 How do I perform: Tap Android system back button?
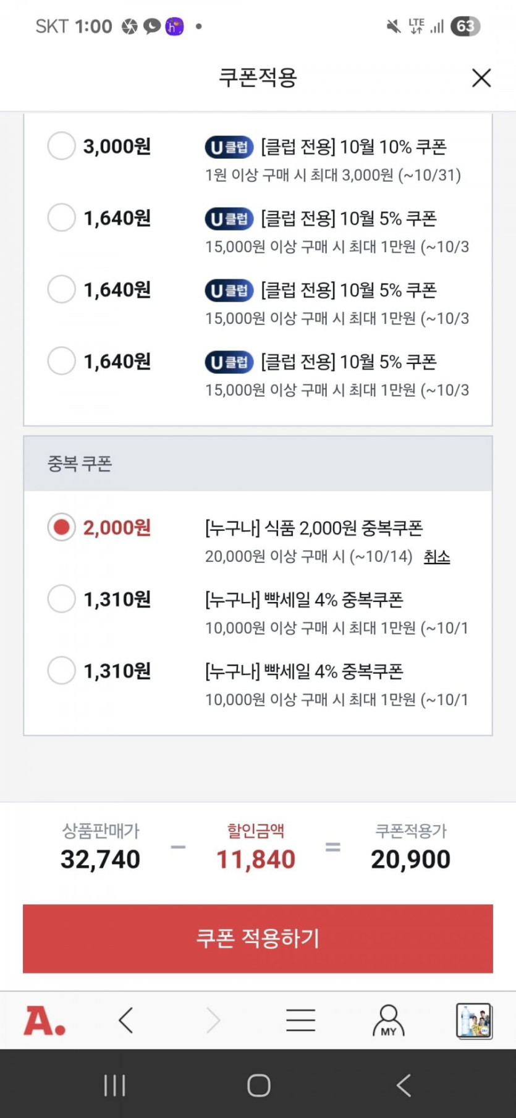tap(404, 1085)
